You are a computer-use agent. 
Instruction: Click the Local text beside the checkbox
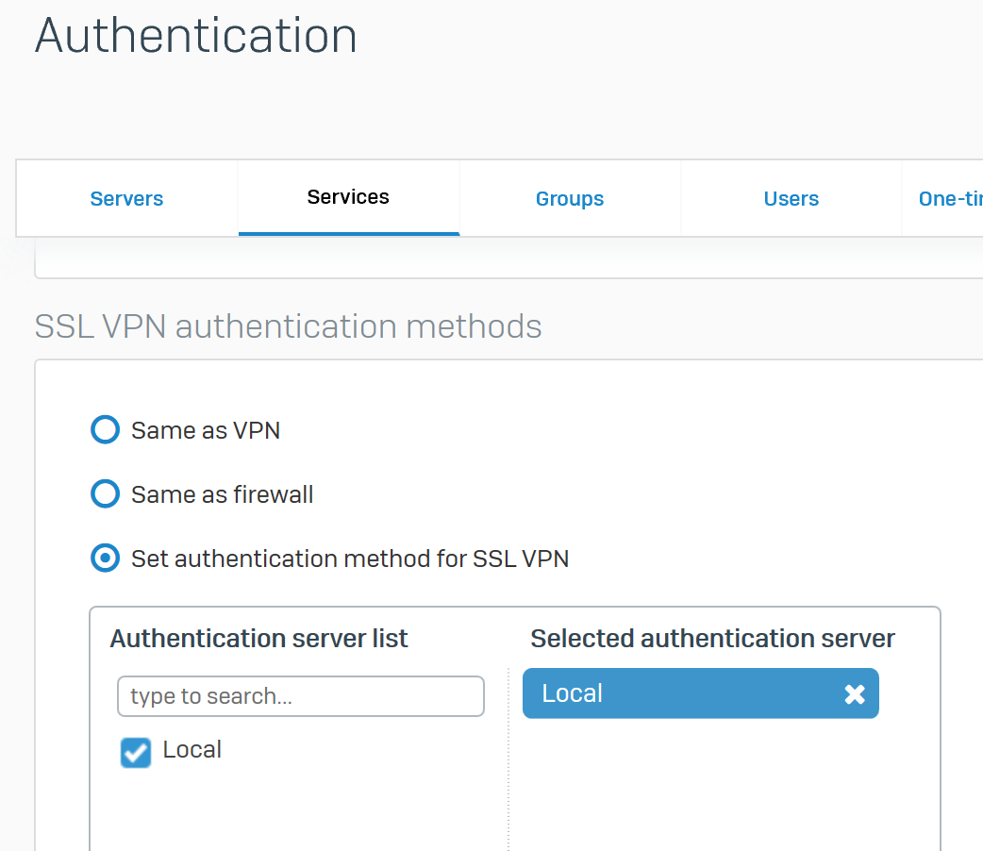[192, 750]
